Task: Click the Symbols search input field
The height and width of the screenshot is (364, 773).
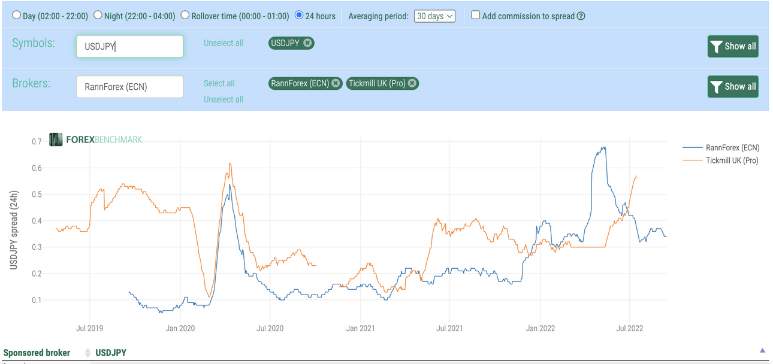Action: 129,46
